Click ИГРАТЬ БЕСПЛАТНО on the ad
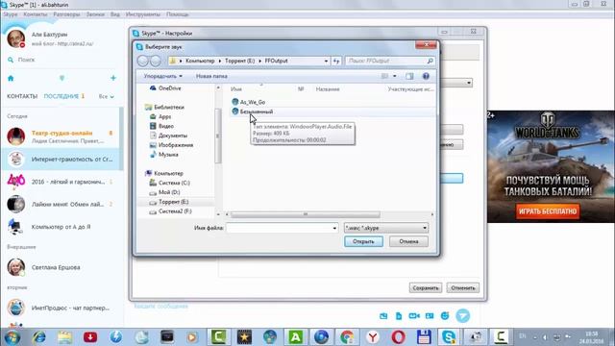Screen dimensions: 615x346 click(x=548, y=211)
